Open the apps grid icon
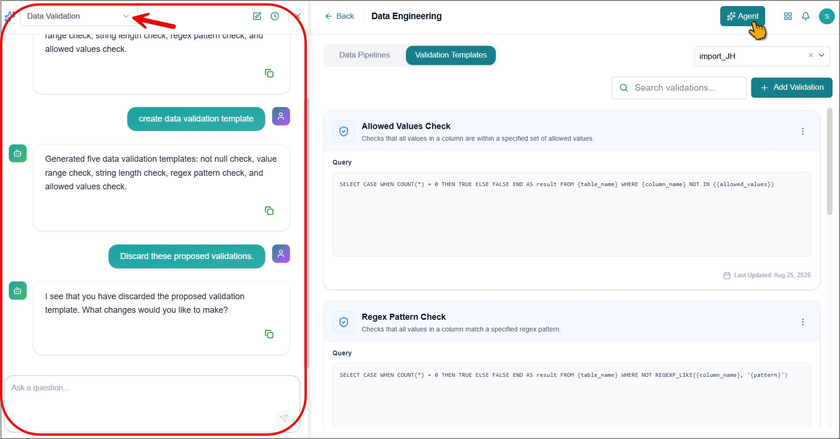 pyautogui.click(x=788, y=16)
